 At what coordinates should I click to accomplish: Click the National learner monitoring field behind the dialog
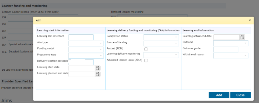[153, 16]
